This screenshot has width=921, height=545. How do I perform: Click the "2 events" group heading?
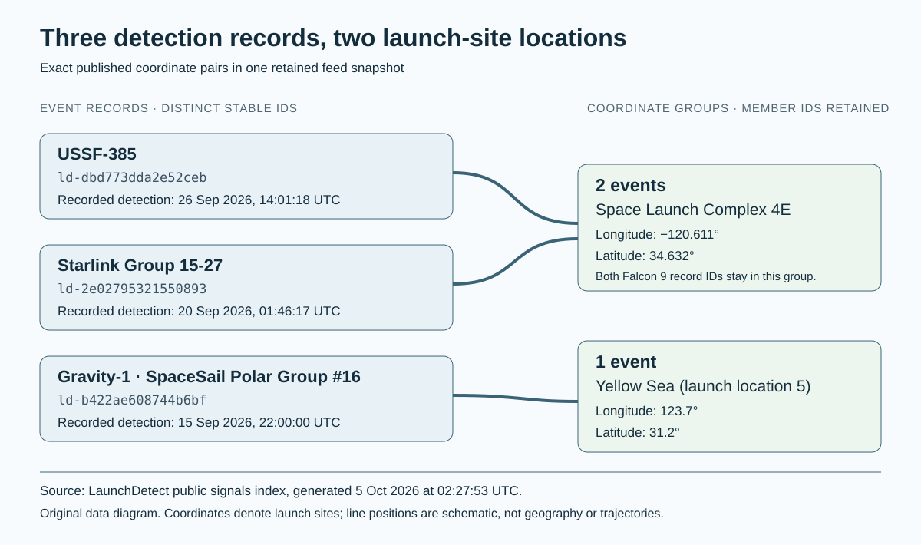631,185
